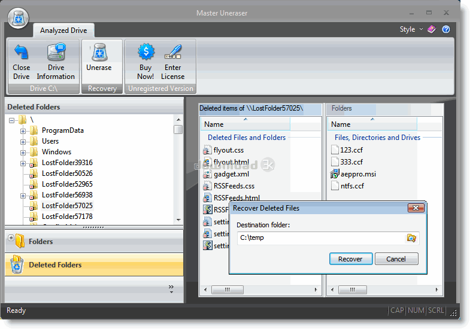
Task: Sort Folders pane by Name column
Action: 372,124
